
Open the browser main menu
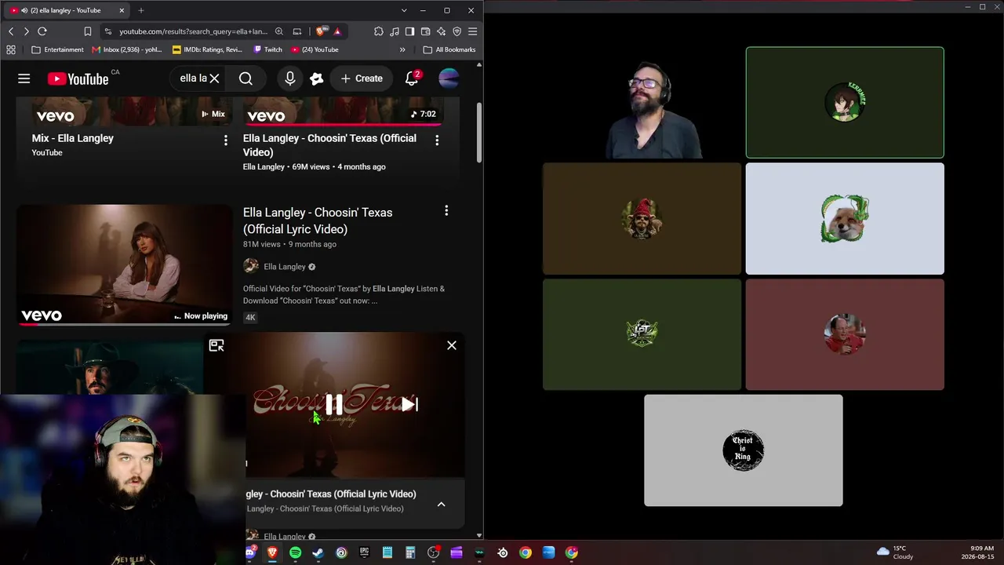[472, 31]
